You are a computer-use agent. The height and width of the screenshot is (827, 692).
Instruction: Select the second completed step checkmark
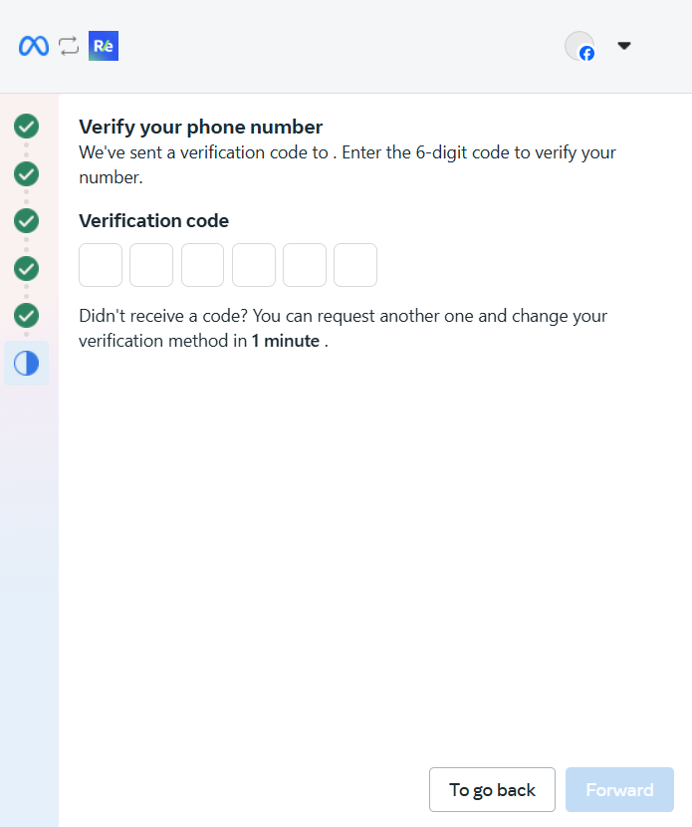[x=26, y=173]
